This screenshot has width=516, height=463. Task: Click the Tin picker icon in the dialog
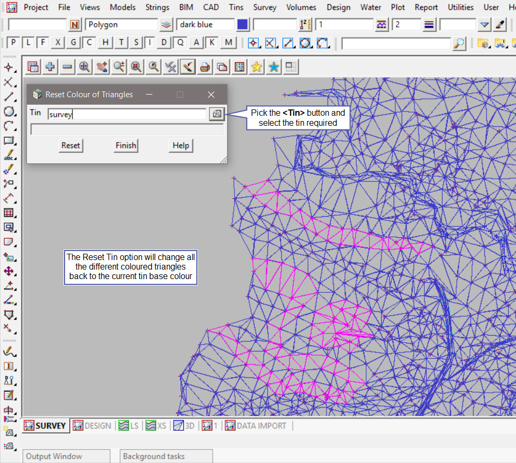(216, 114)
